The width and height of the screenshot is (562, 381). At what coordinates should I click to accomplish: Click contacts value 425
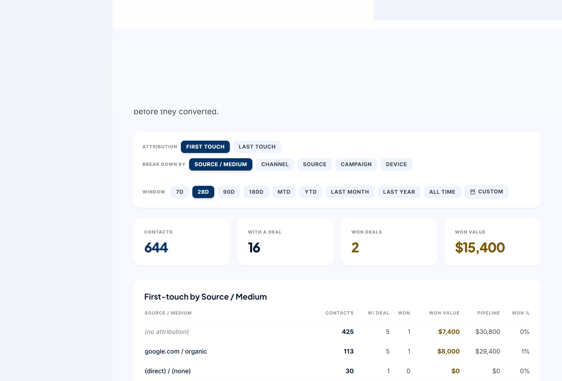point(348,332)
